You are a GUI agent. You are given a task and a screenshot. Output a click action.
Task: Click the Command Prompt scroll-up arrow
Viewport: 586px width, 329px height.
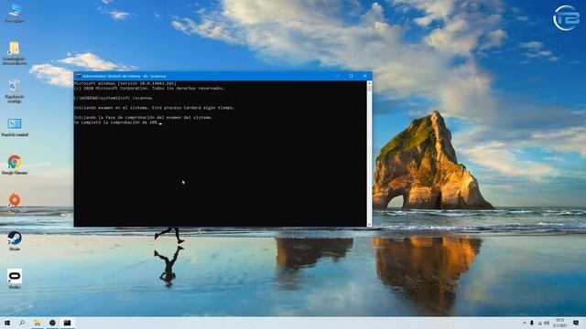click(x=369, y=83)
